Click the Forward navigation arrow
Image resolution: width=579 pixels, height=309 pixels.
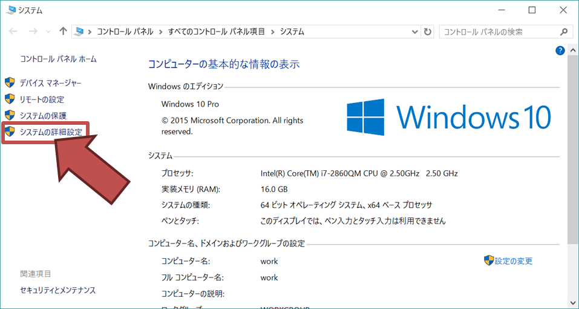[x=33, y=32]
